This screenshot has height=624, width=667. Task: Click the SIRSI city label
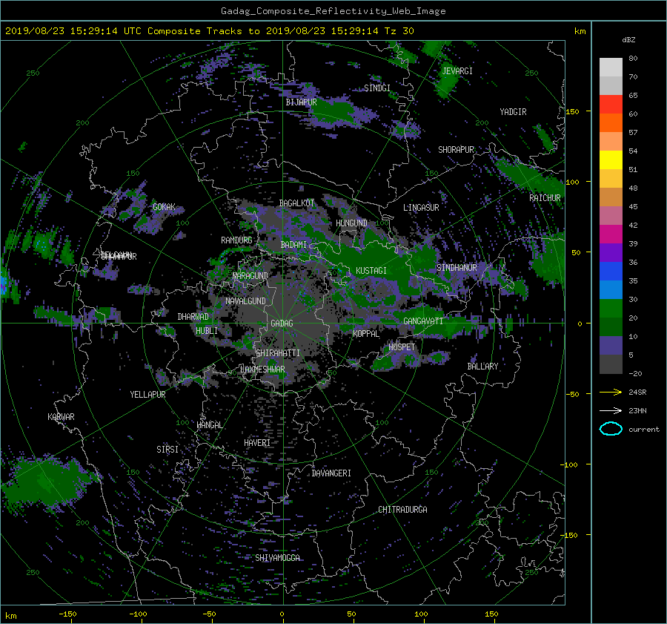pyautogui.click(x=167, y=450)
